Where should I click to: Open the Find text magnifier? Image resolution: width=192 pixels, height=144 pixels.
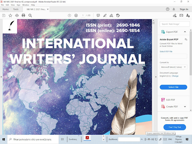click(x=30, y=15)
